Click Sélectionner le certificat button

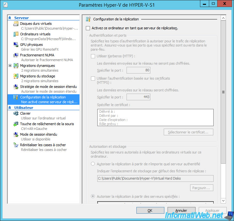[188, 132]
